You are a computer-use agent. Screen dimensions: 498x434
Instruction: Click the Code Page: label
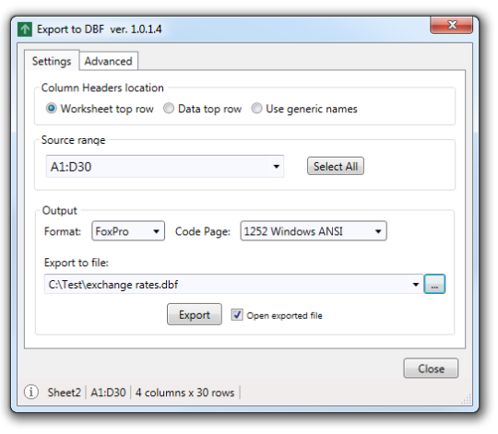(x=203, y=231)
